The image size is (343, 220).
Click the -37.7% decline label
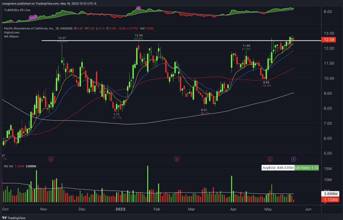point(117,118)
